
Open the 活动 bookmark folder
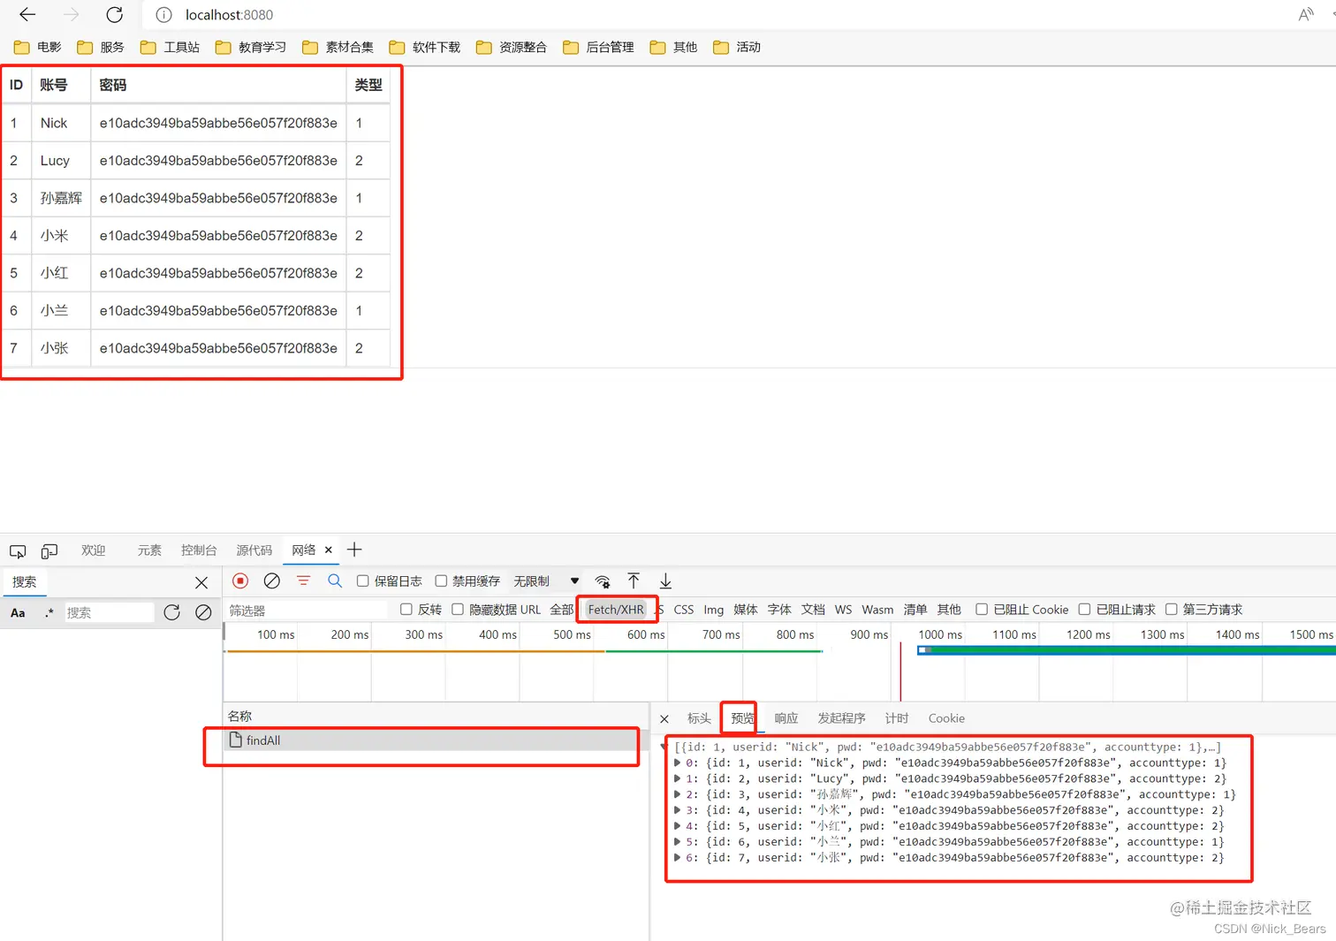point(737,47)
